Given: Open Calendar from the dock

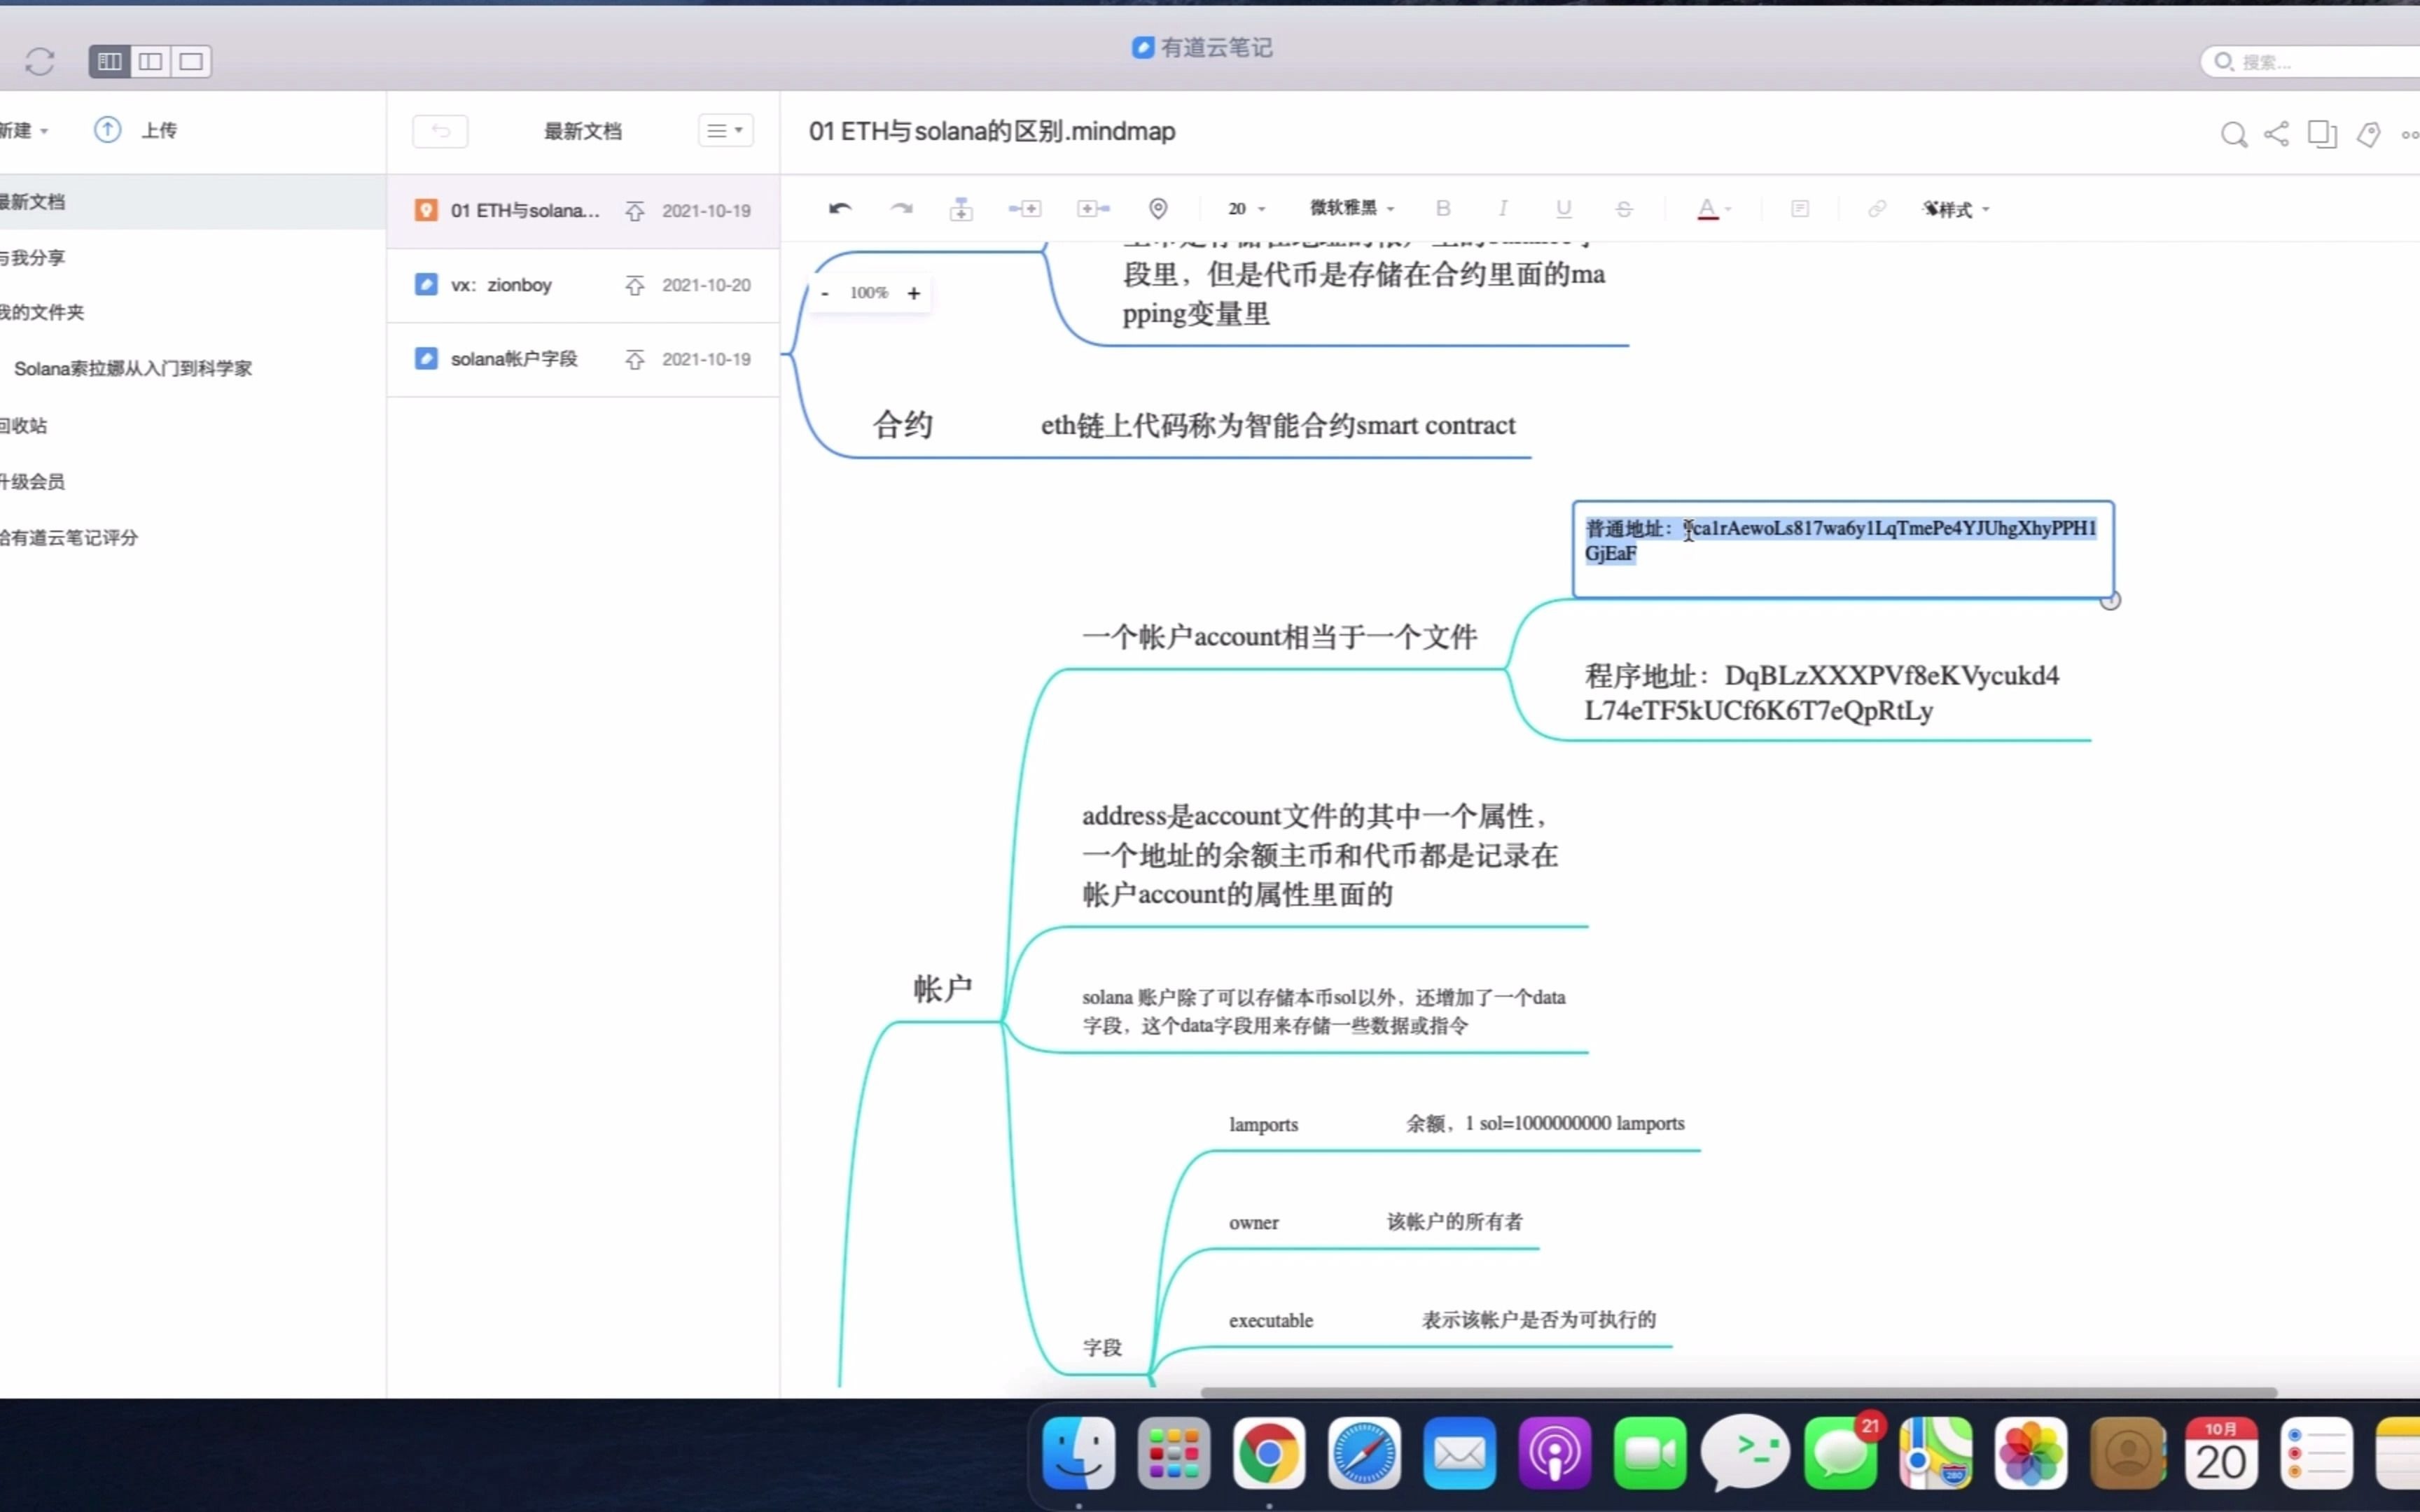Looking at the screenshot, I should 2221,1453.
